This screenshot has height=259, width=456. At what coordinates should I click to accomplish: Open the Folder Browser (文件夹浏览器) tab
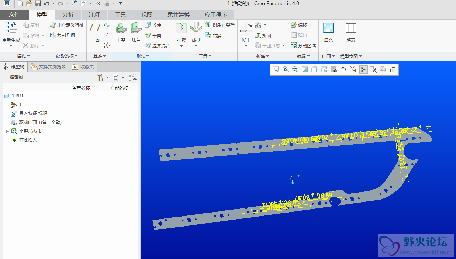click(x=48, y=67)
